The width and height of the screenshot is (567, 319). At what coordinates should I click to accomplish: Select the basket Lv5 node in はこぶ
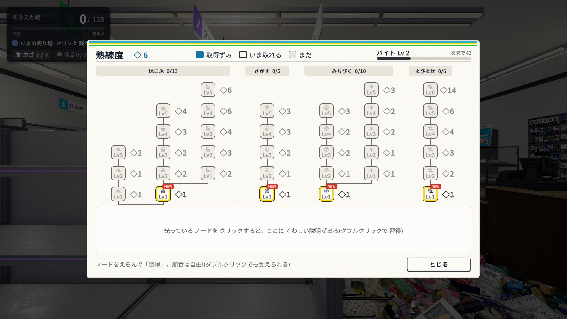pyautogui.click(x=163, y=111)
